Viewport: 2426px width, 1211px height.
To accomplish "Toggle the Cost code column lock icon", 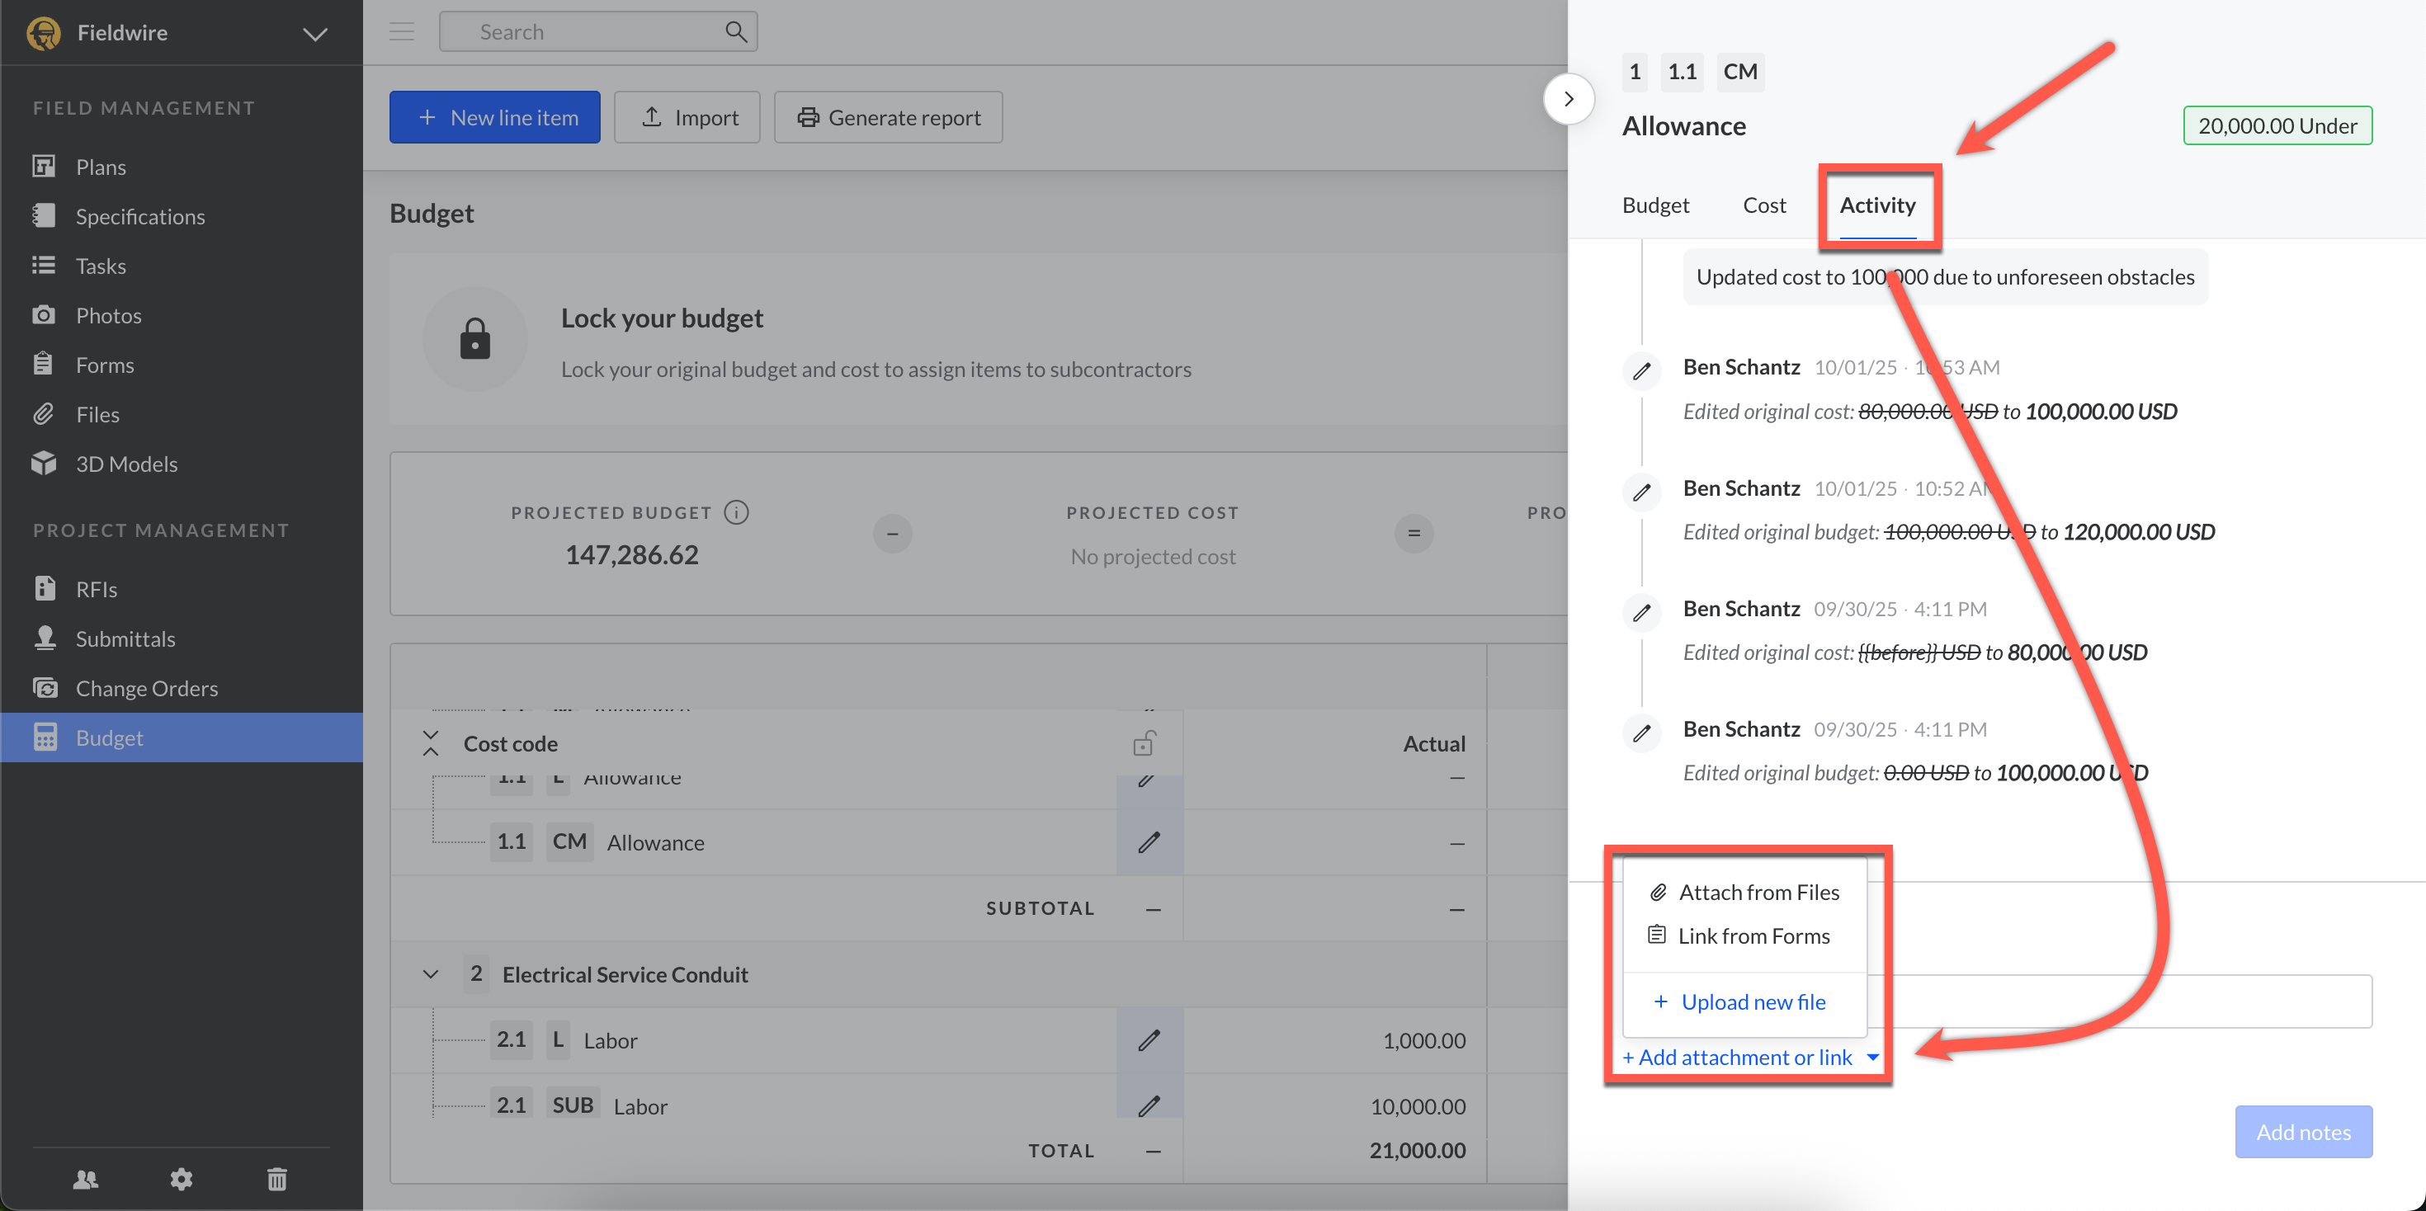I will coord(1144,744).
